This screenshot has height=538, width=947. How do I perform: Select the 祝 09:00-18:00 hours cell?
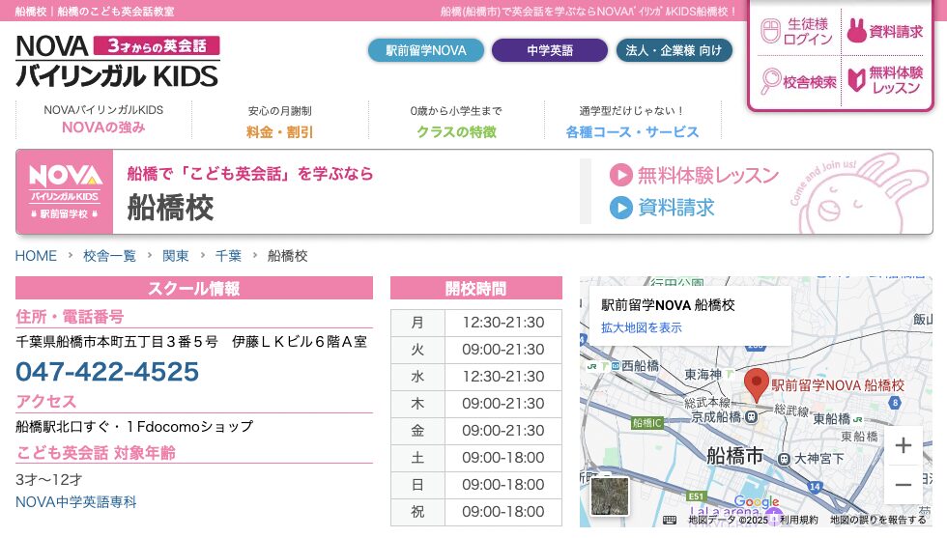click(503, 512)
